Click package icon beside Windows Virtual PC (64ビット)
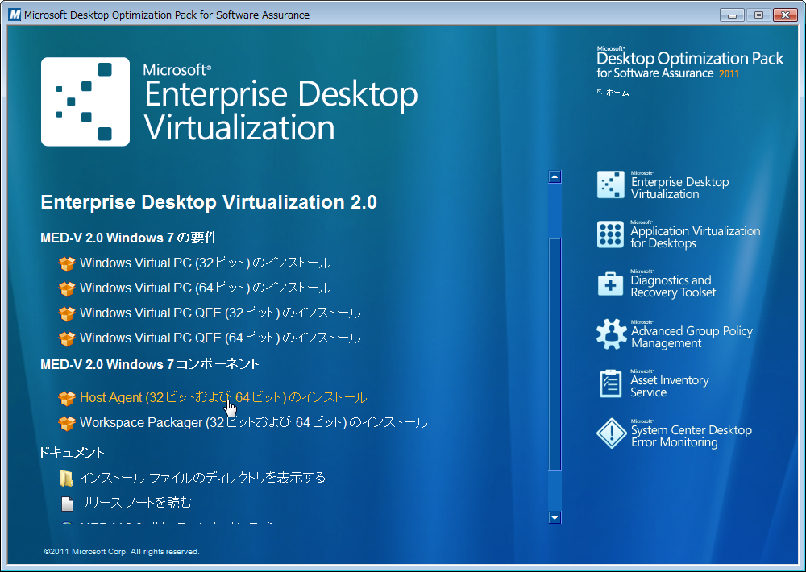This screenshot has height=572, width=806. (67, 289)
